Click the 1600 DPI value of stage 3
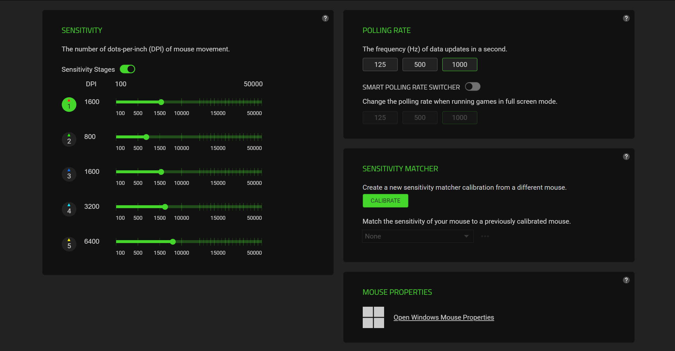 92,172
